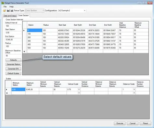
Task: Click the Default Scales button
Action: point(13,73)
